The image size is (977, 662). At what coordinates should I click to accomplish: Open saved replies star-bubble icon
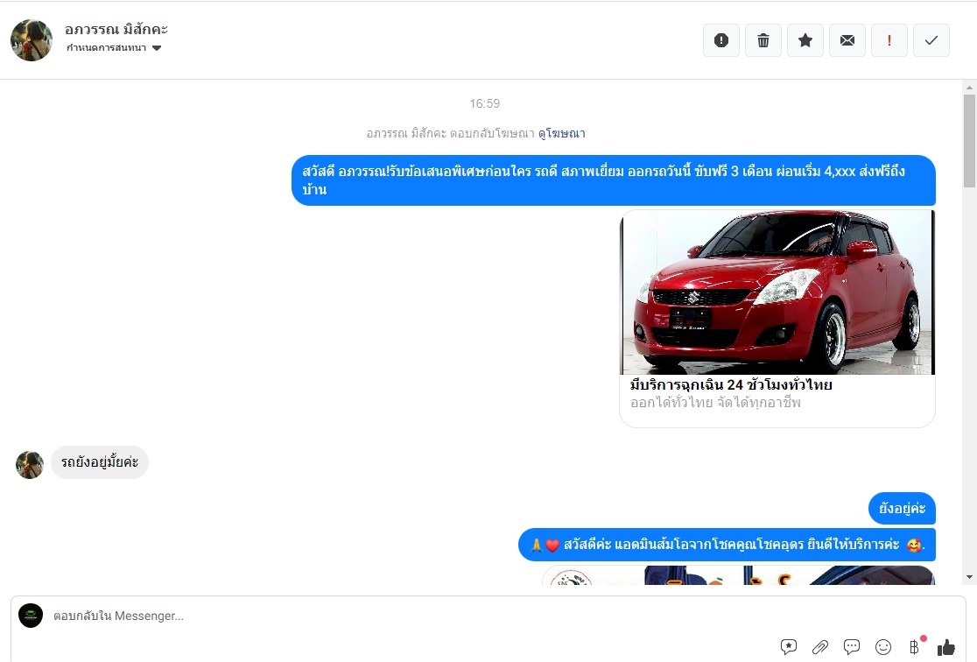tap(789, 647)
